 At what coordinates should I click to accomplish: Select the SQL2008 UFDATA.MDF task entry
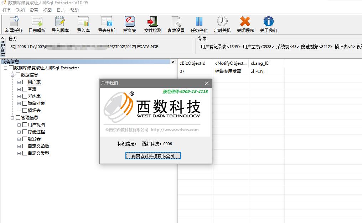coord(84,47)
